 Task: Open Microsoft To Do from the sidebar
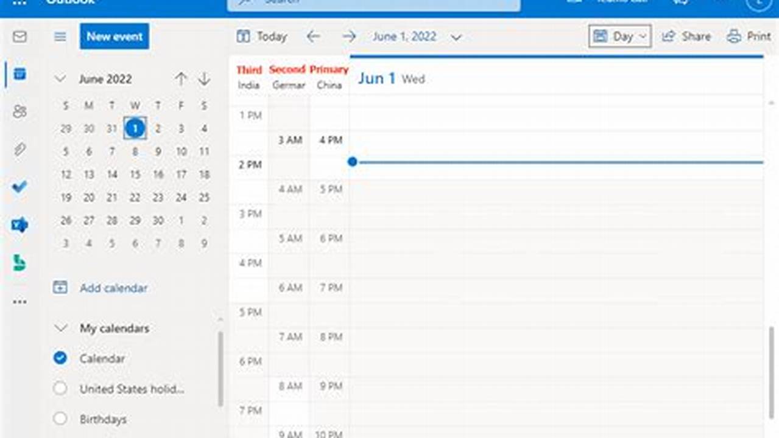19,187
